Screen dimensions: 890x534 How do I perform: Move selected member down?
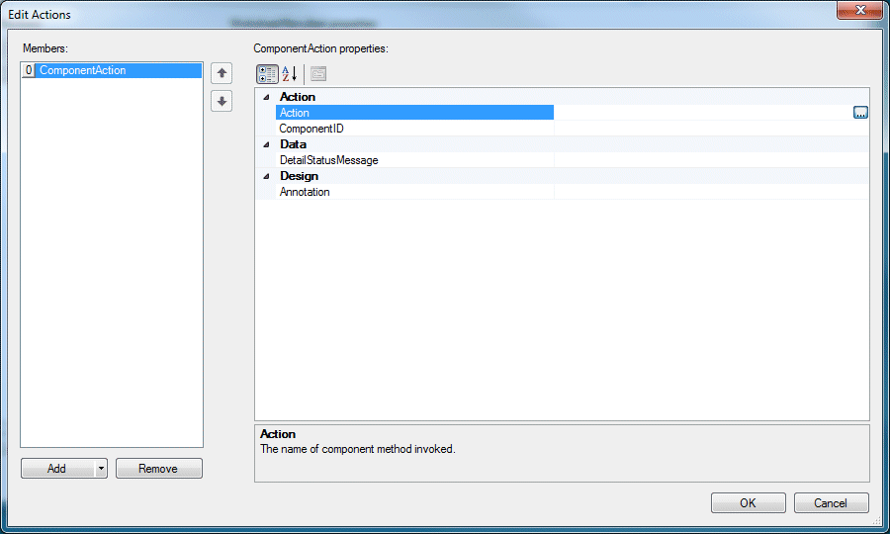[222, 102]
